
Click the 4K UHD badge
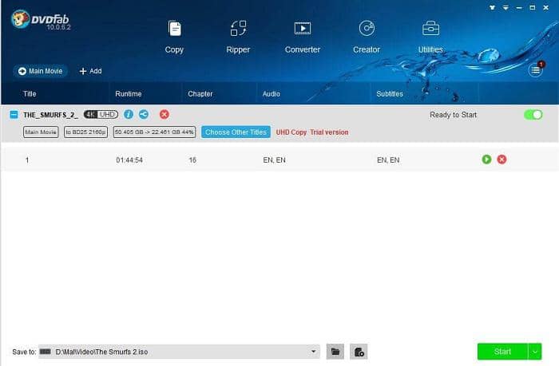click(x=101, y=114)
